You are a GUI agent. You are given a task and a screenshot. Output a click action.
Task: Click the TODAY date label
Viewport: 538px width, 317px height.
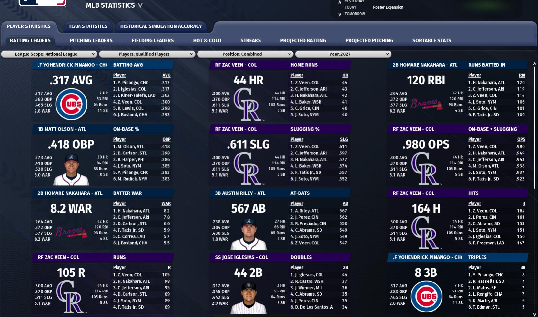pyautogui.click(x=350, y=7)
